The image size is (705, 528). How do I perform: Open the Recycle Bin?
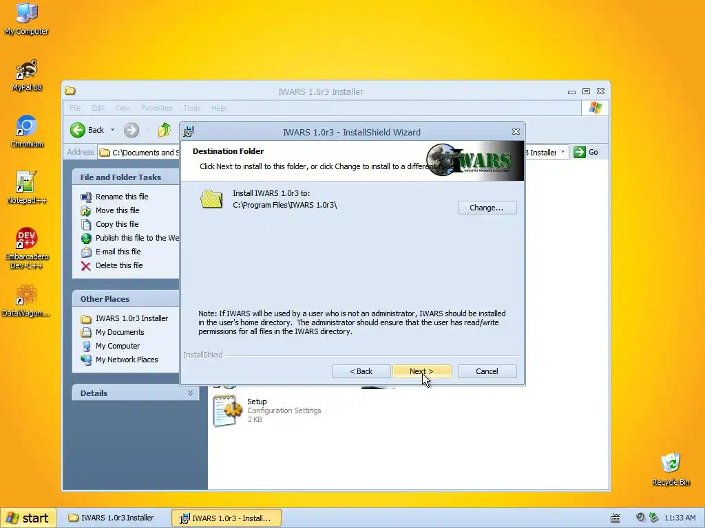671,469
